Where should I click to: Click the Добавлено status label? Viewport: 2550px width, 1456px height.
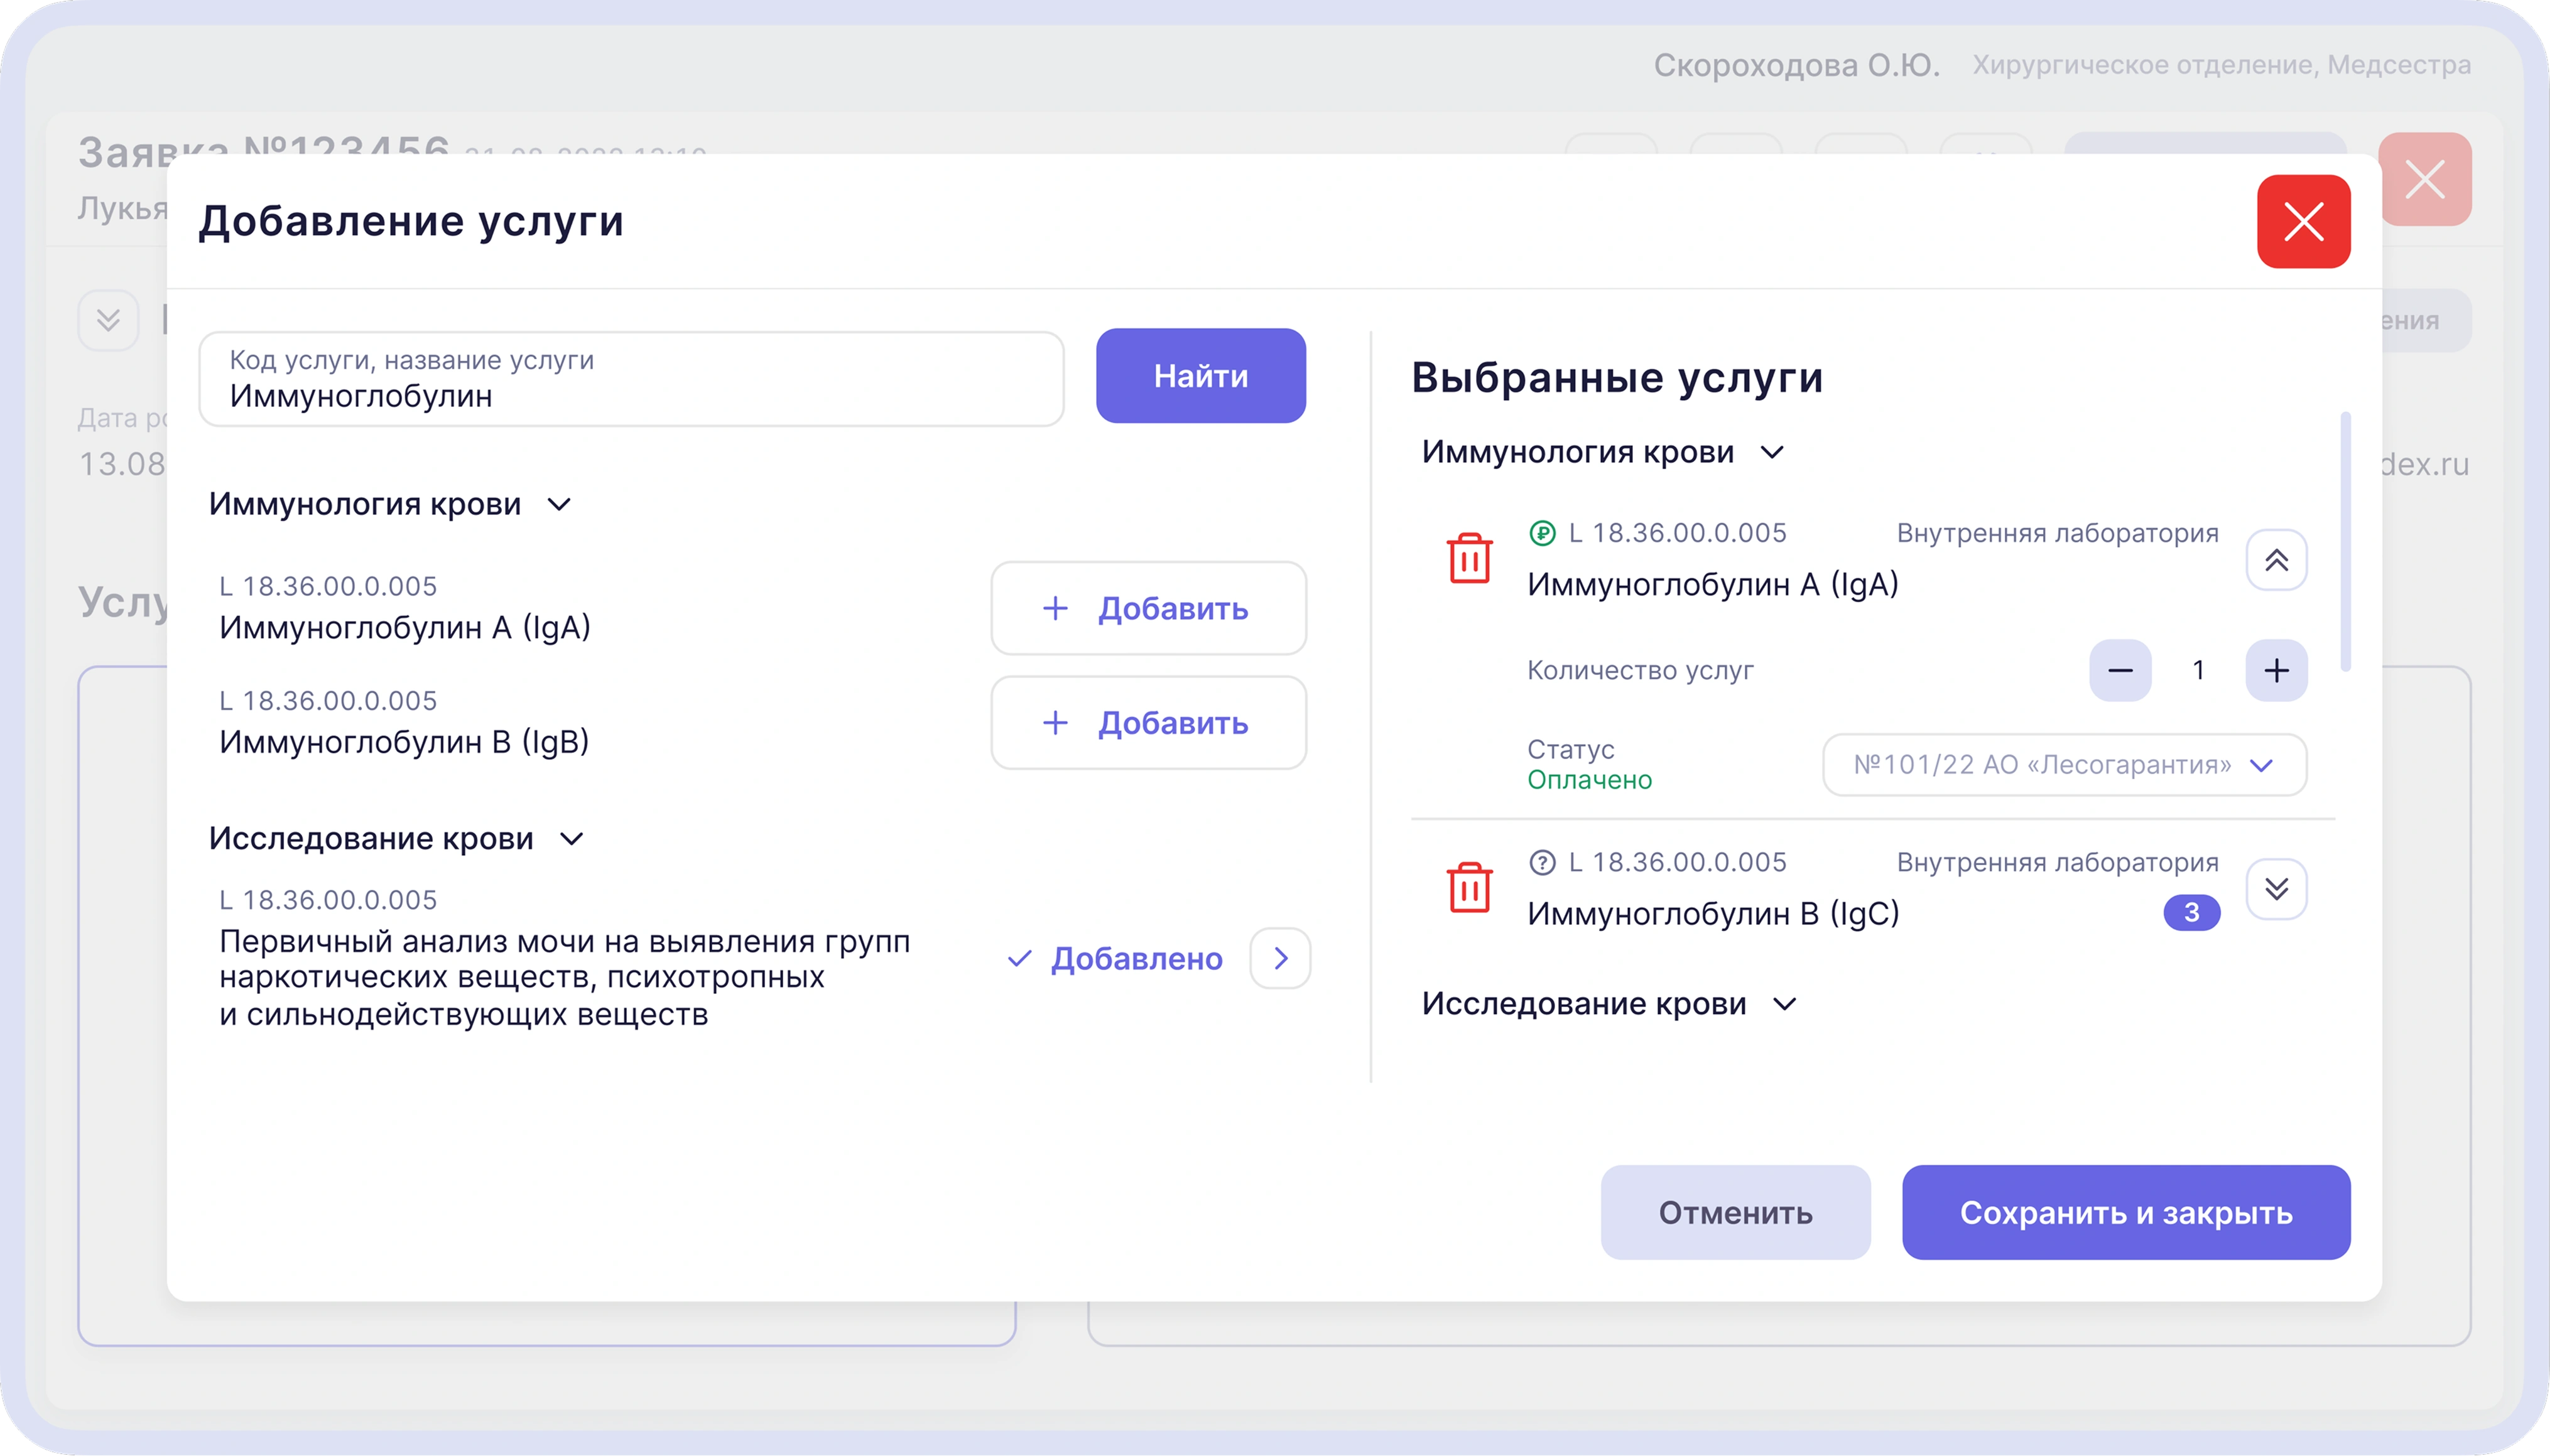[x=1136, y=959]
